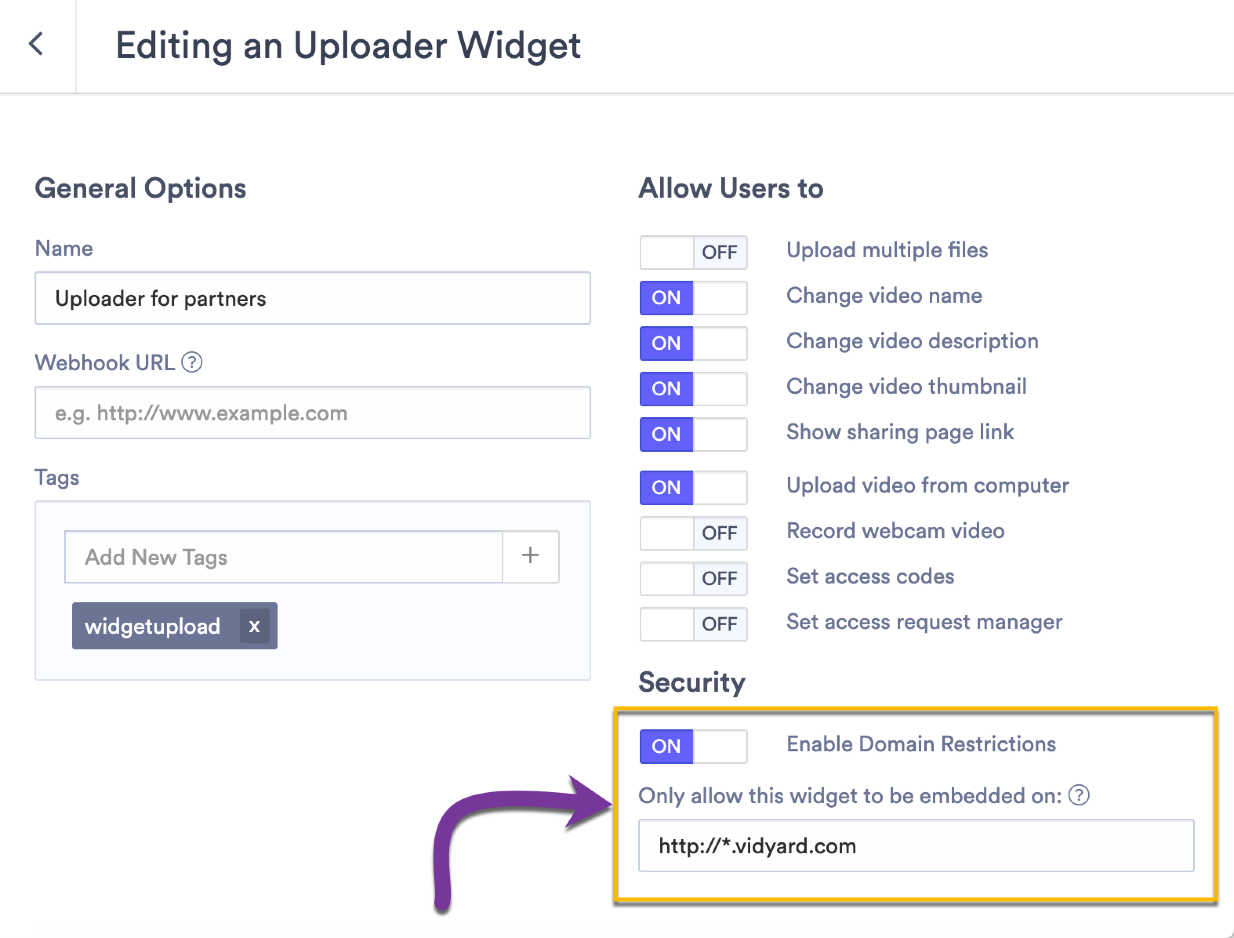Viewport: 1234px width, 938px height.
Task: Disable Change video name
Action: pyautogui.click(x=693, y=298)
